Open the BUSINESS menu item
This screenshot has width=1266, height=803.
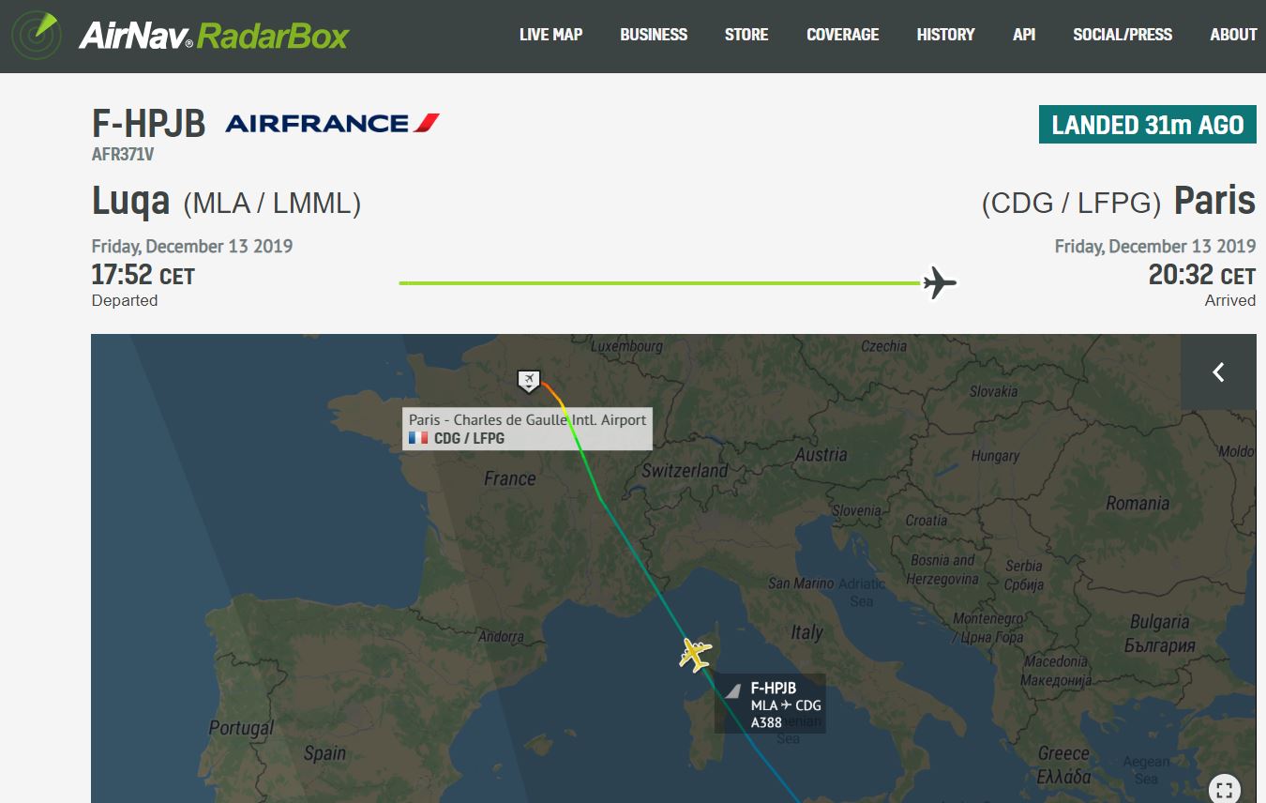pos(654,35)
